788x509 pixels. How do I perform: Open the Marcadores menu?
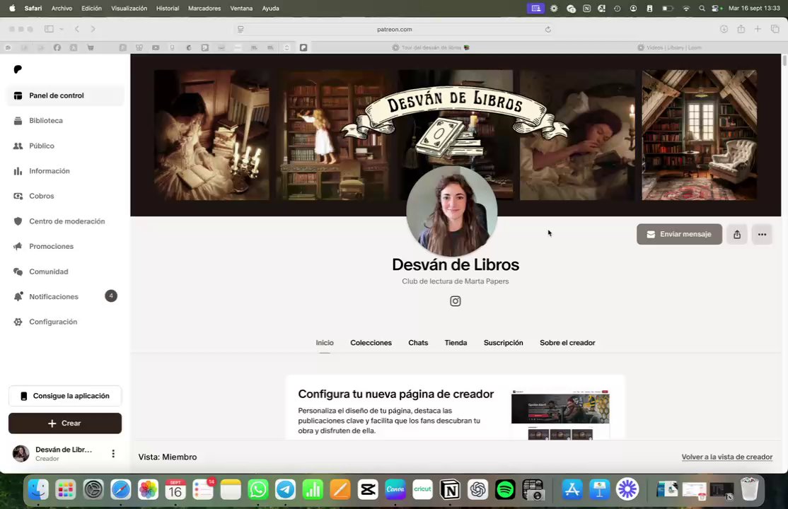[204, 8]
